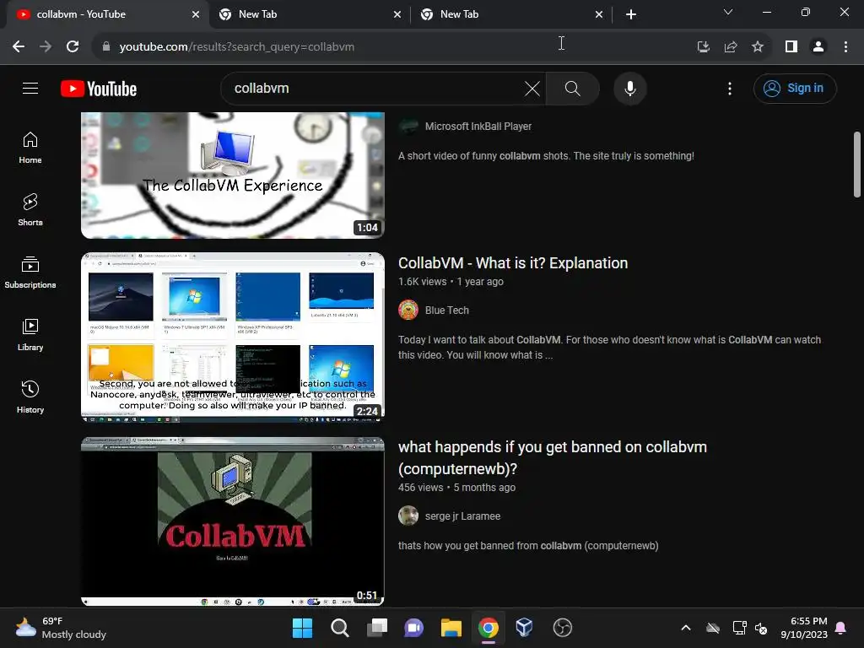Go back with the browser back arrow
This screenshot has width=864, height=648.
[x=19, y=46]
